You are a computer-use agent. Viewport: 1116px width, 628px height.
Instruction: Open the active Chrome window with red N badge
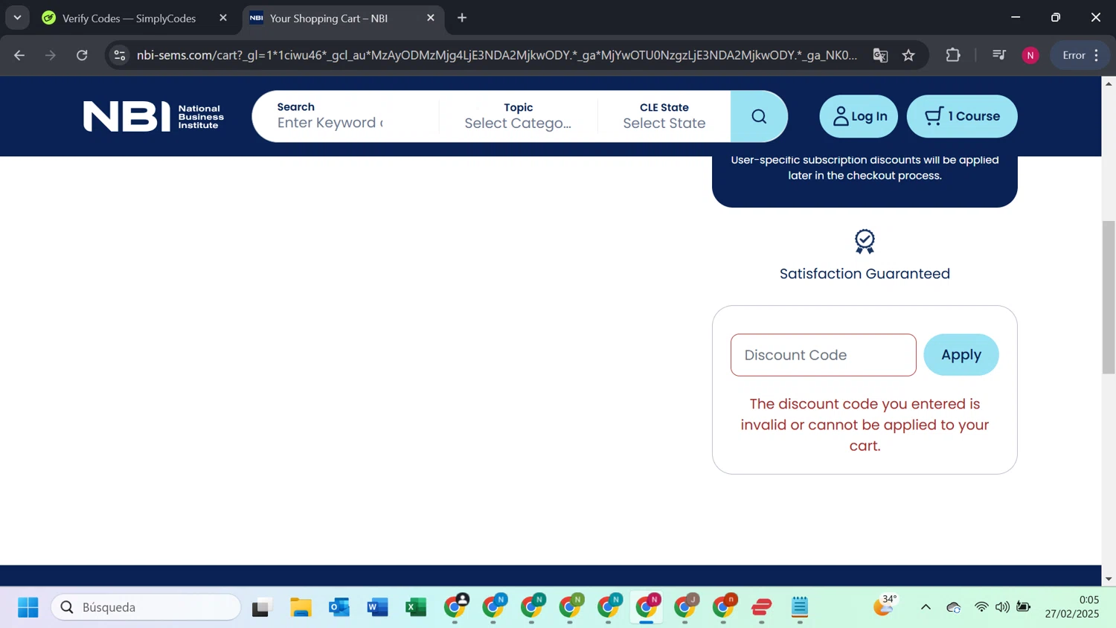[x=647, y=607]
